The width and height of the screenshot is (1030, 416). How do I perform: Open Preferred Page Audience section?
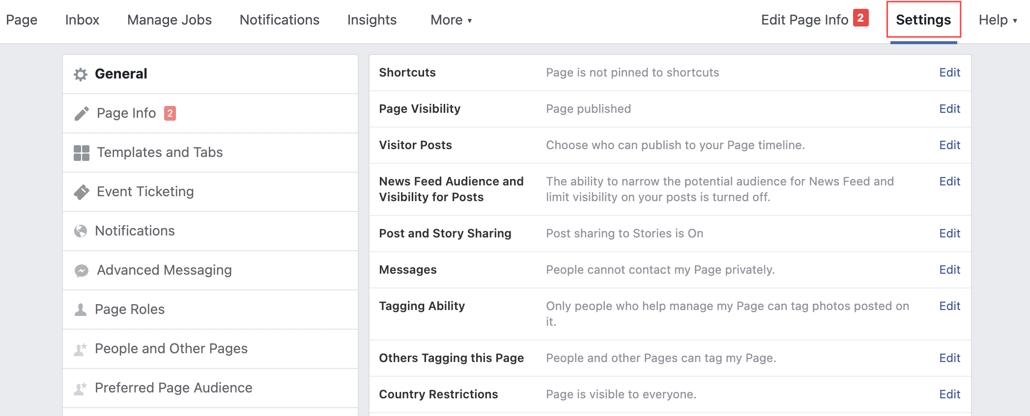tap(210, 388)
